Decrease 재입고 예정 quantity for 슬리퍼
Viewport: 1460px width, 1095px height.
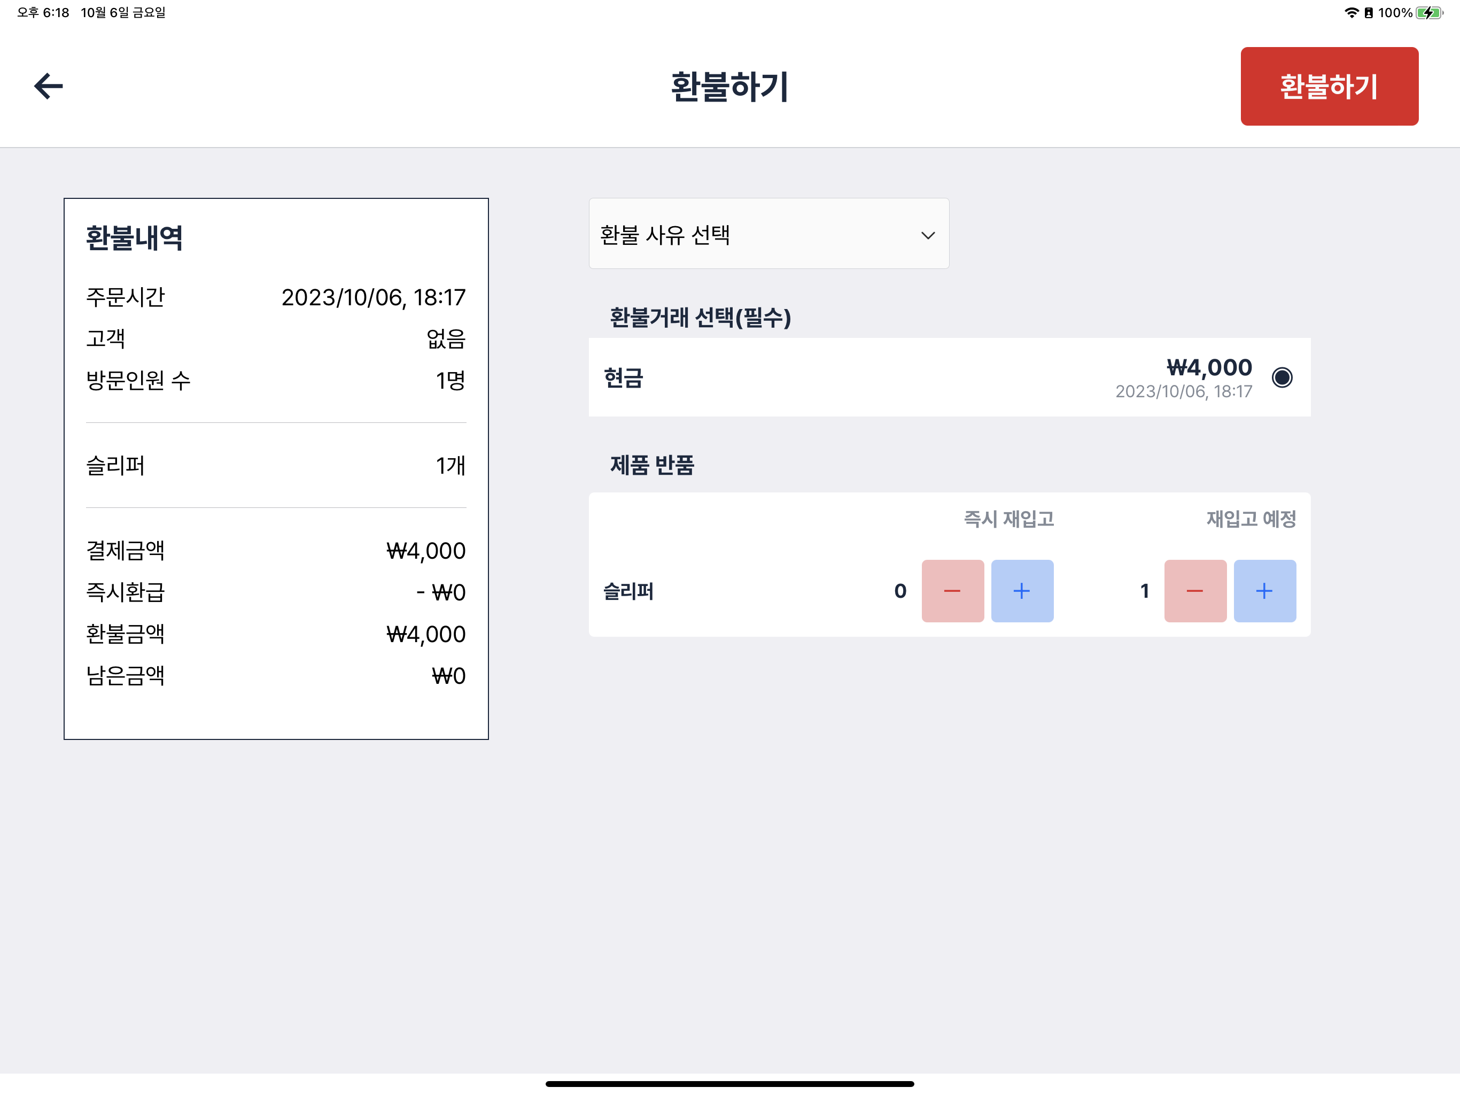tap(1194, 590)
